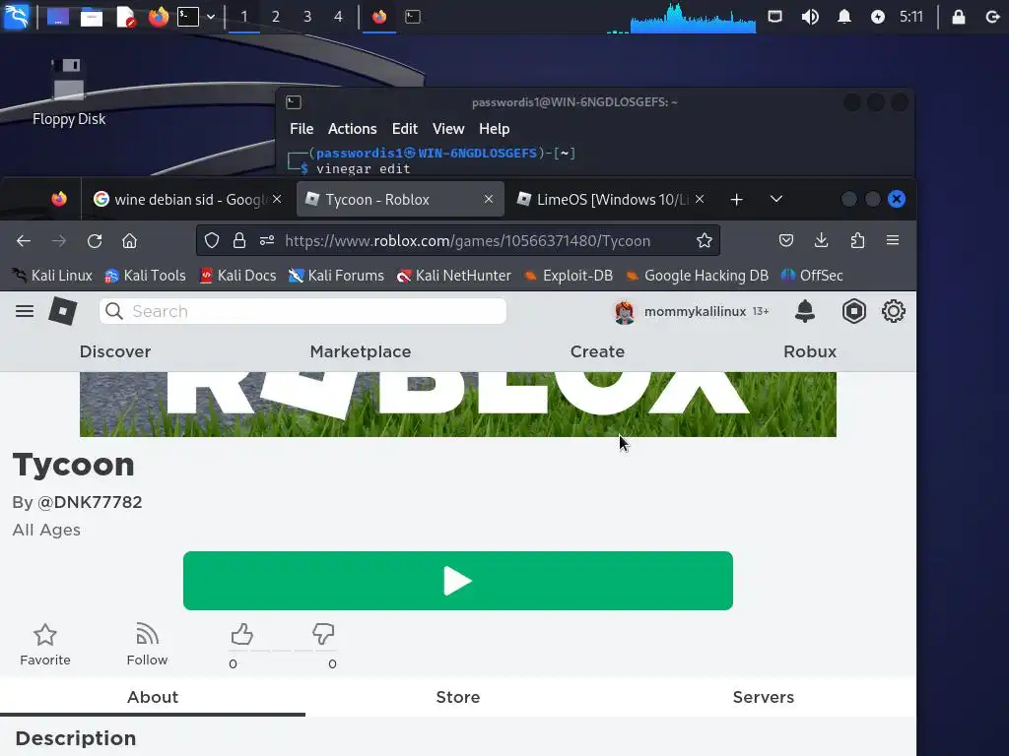Switch to workspace 2
The width and height of the screenshot is (1009, 756).
(x=276, y=17)
